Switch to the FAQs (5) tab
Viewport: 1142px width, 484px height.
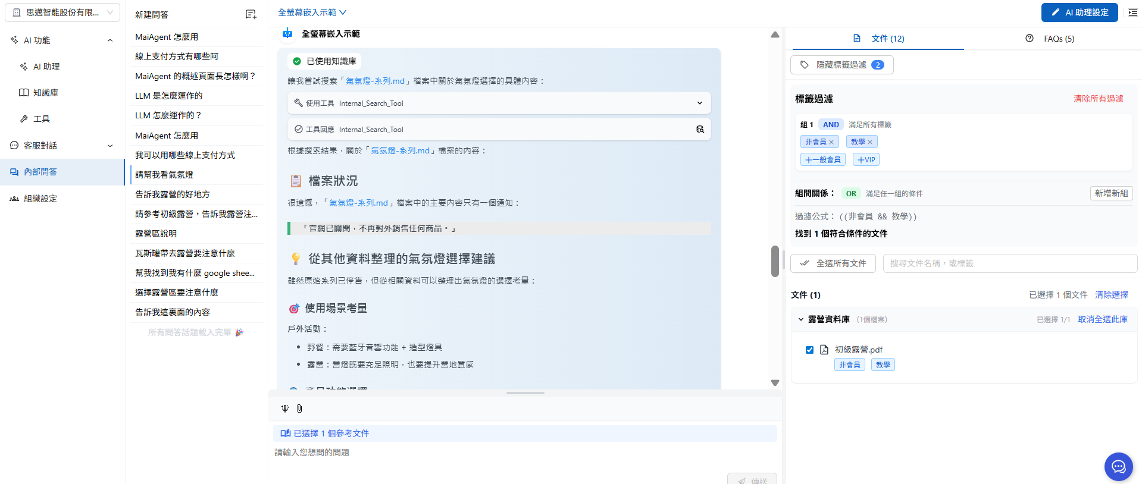(1052, 39)
